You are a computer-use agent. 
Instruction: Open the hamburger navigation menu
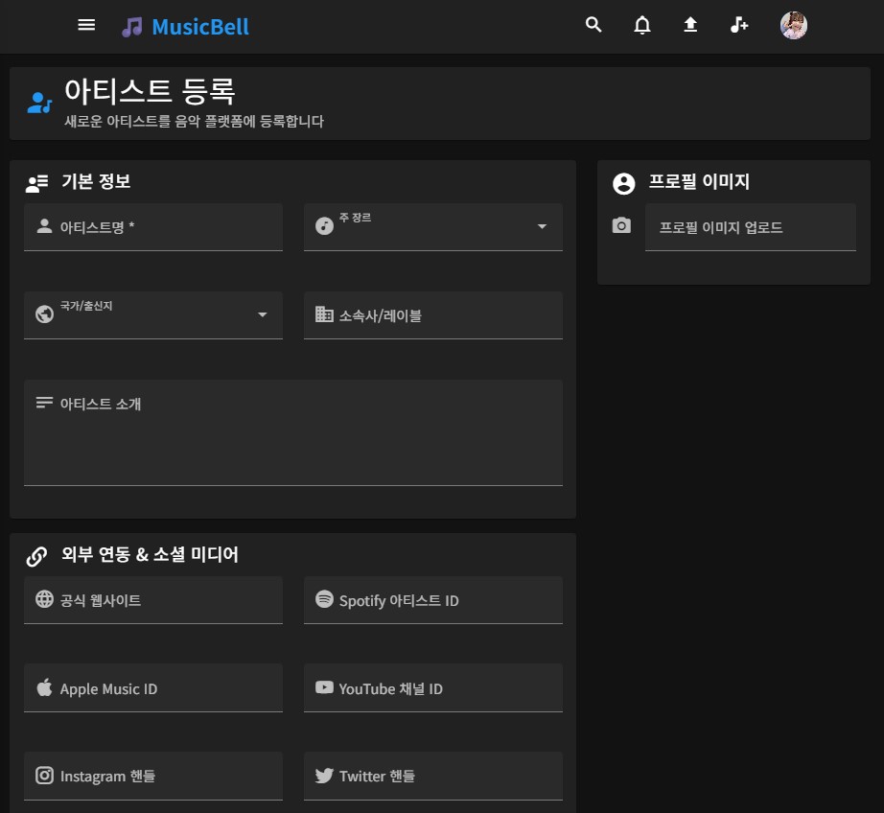point(86,26)
